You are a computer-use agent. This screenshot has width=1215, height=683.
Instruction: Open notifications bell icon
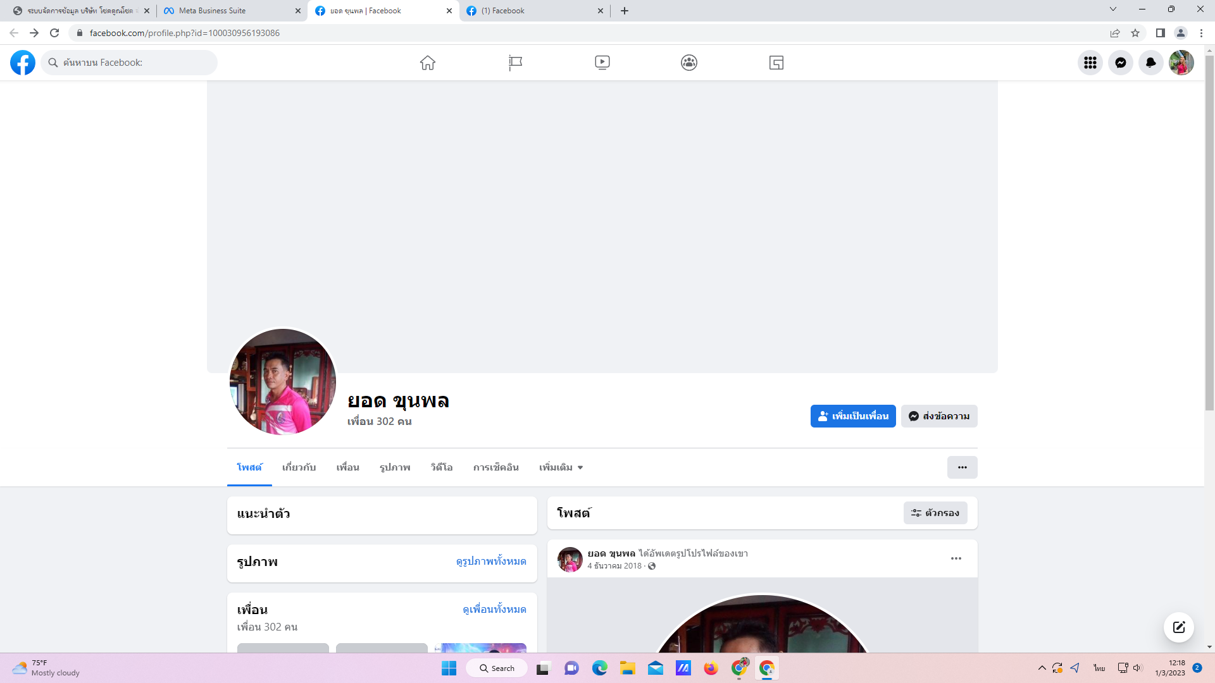point(1150,63)
